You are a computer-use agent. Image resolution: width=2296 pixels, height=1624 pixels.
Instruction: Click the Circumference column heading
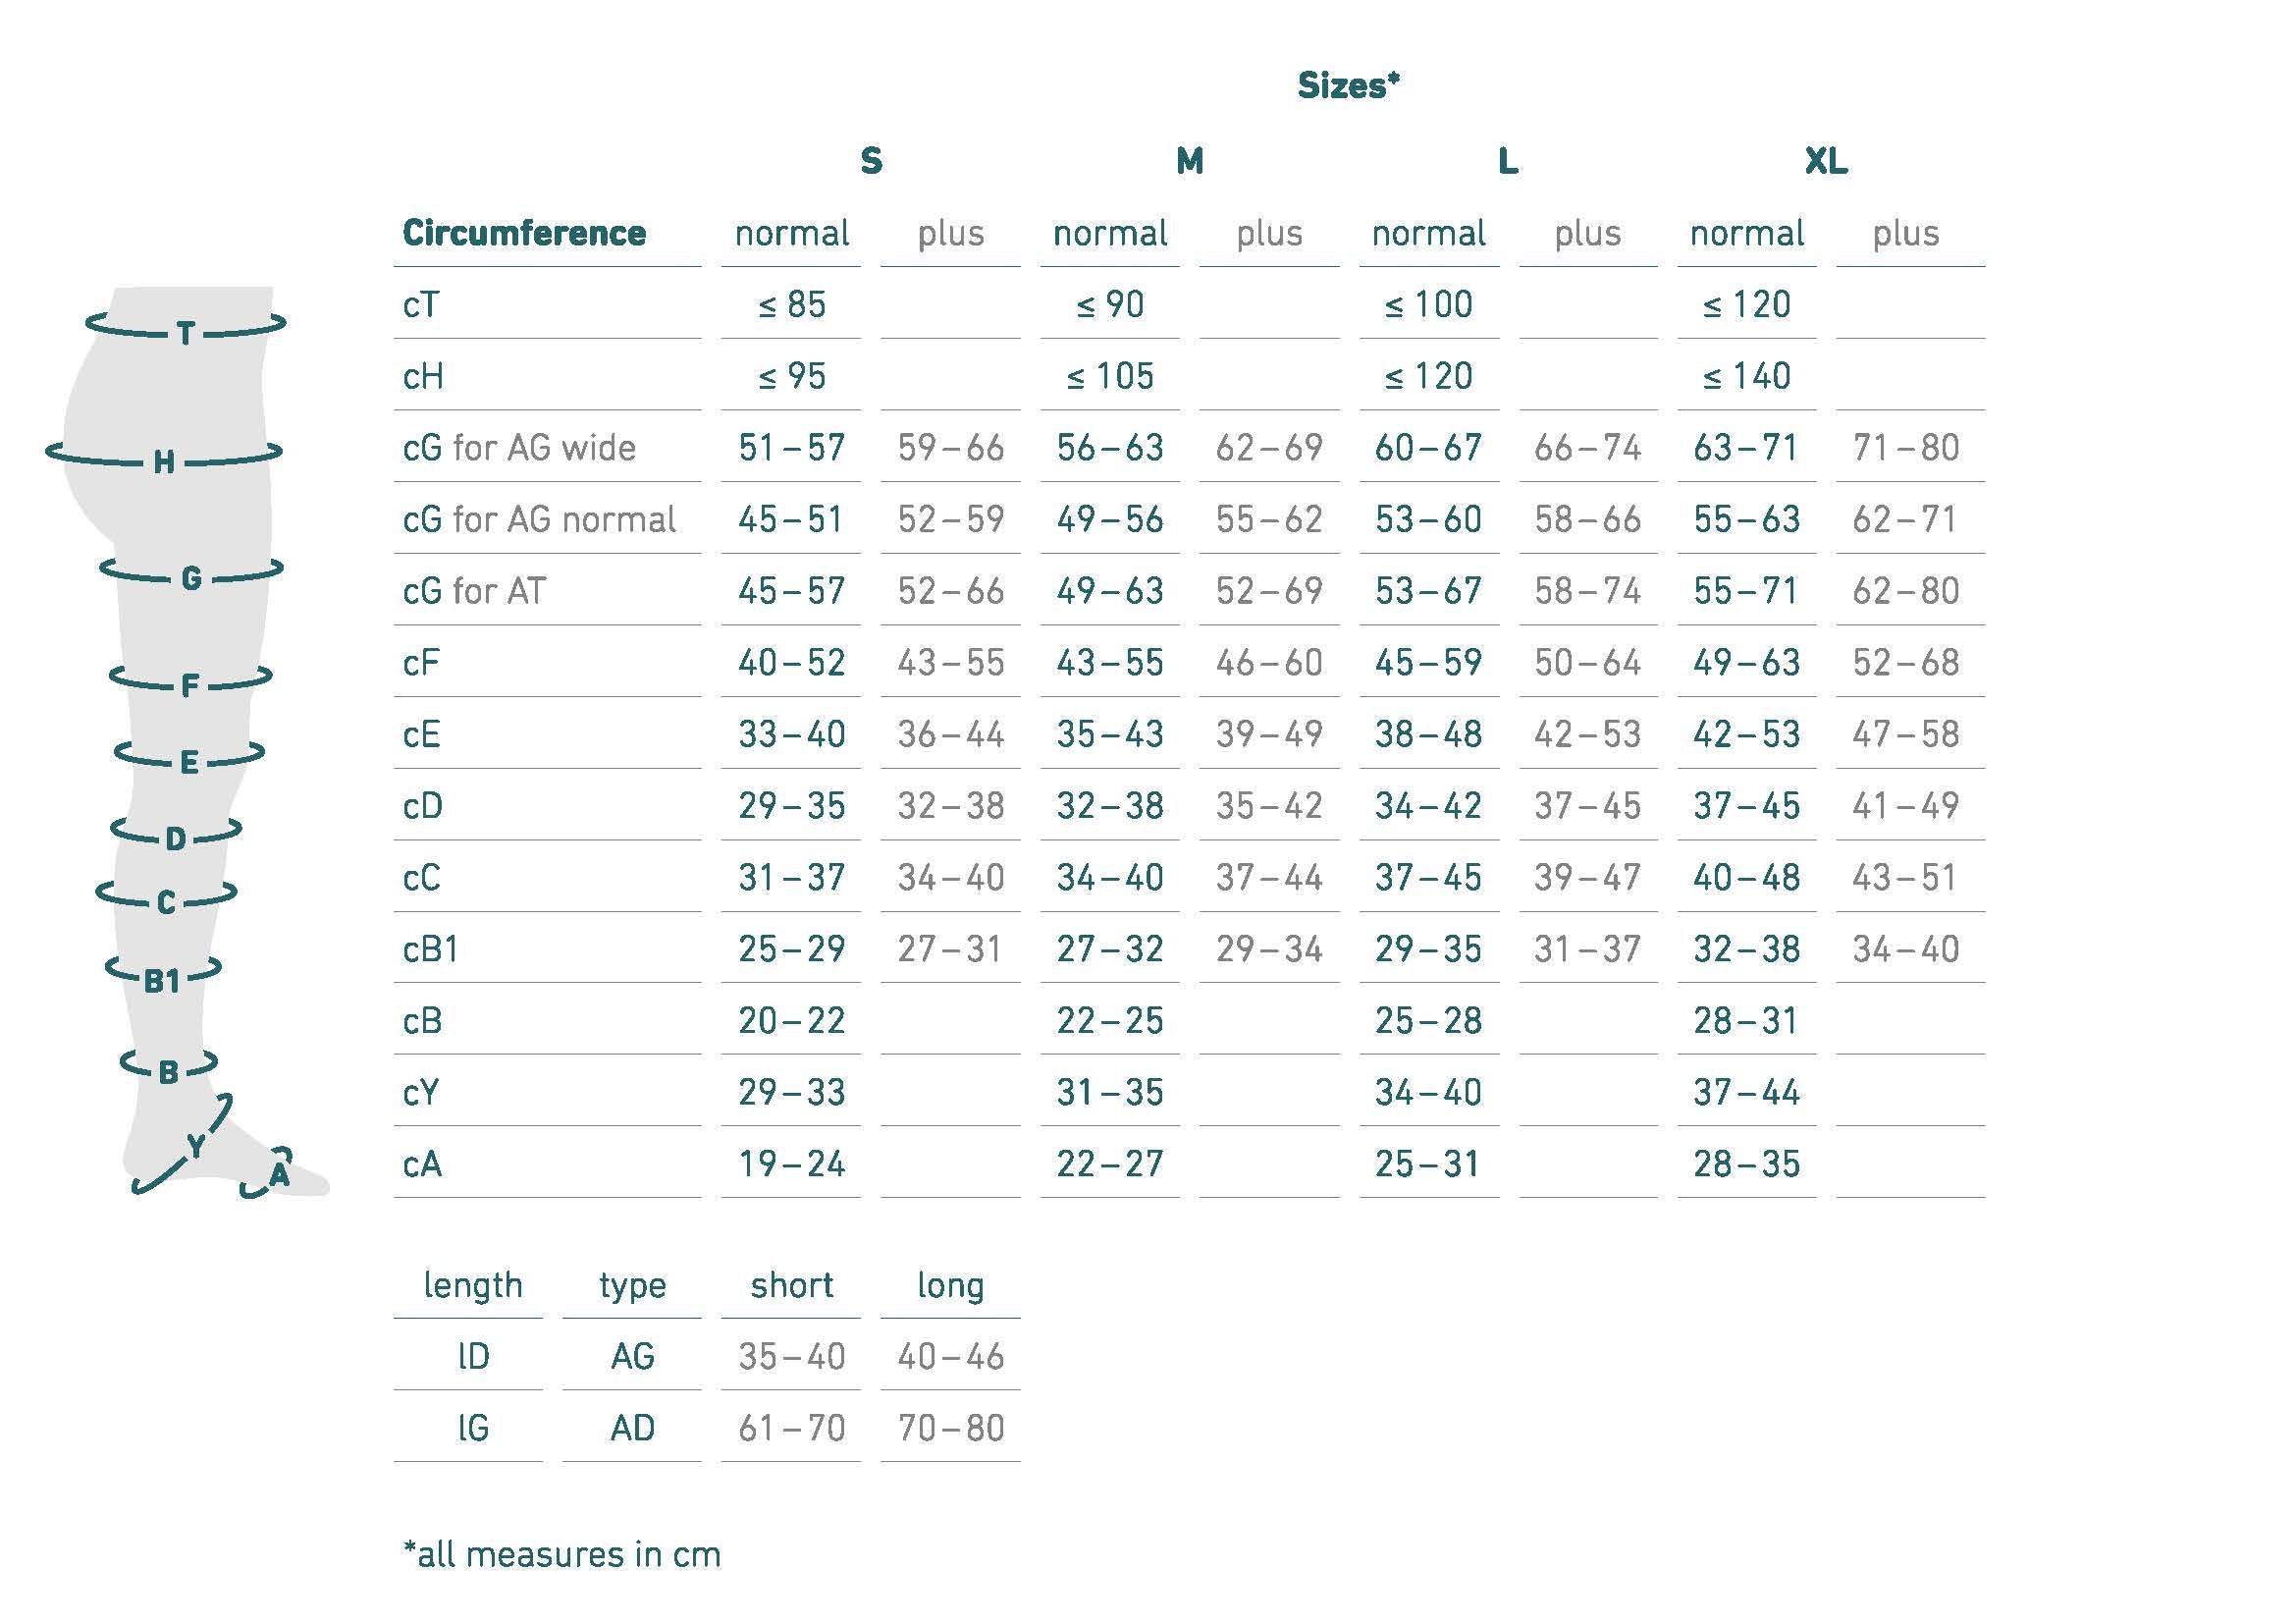coord(524,233)
